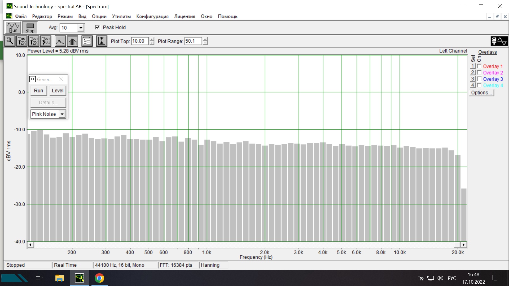Click the Zoom In 2X icon
This screenshot has height=286, width=509.
coord(22,41)
